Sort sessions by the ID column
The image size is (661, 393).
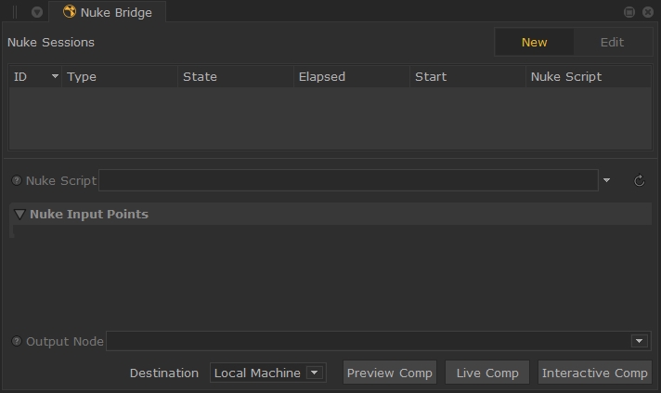pos(34,76)
